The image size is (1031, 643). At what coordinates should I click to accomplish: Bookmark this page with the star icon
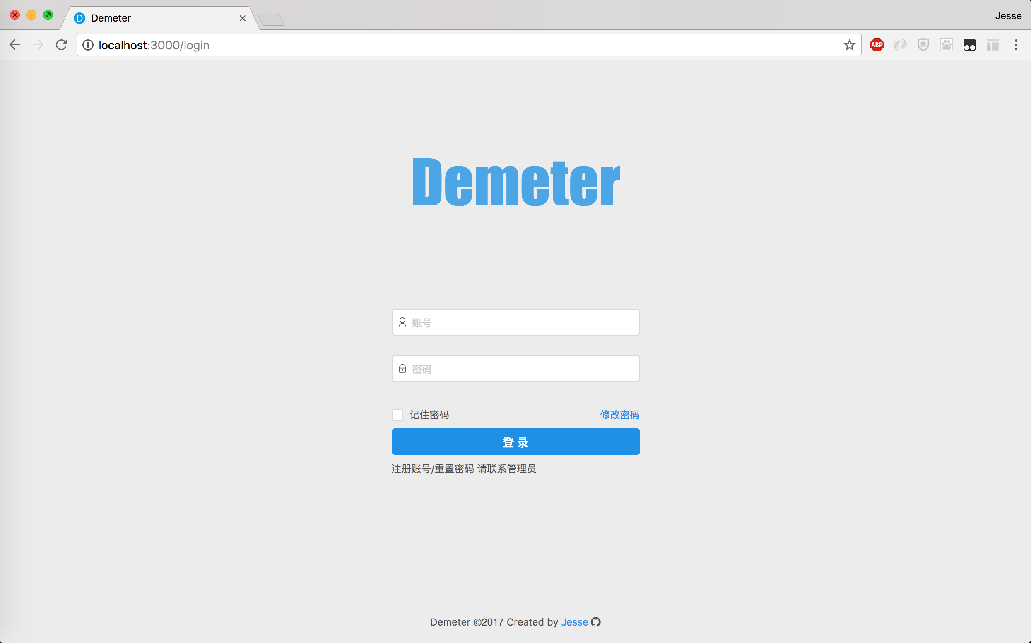pyautogui.click(x=849, y=45)
